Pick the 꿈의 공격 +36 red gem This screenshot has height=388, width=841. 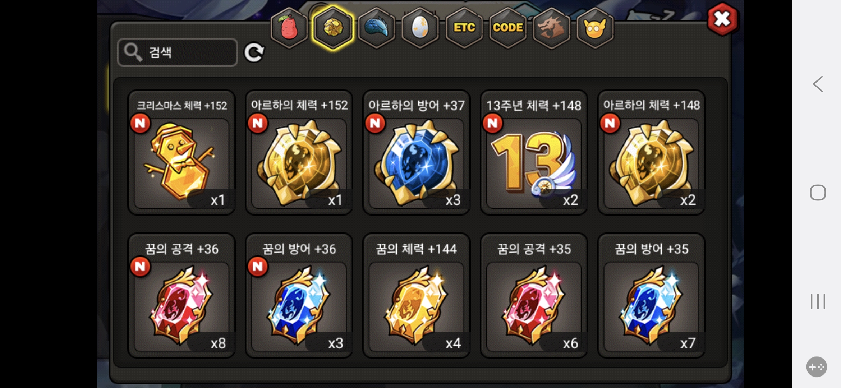click(x=182, y=296)
